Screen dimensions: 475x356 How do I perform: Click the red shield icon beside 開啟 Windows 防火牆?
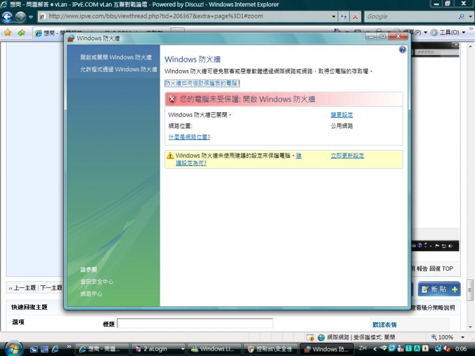pyautogui.click(x=173, y=99)
